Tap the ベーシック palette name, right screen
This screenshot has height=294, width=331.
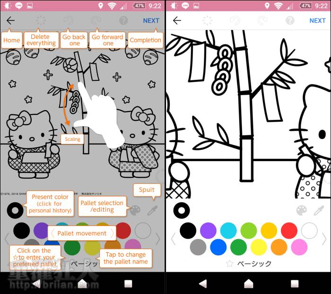[254, 264]
